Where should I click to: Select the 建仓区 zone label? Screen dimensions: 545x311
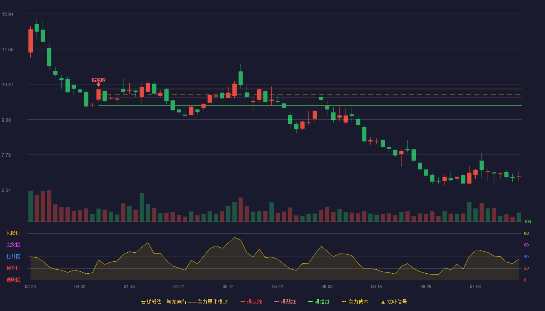(x=13, y=268)
